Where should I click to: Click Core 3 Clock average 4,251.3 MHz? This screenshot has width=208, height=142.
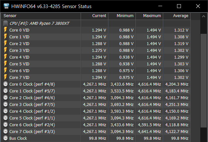coord(177,105)
